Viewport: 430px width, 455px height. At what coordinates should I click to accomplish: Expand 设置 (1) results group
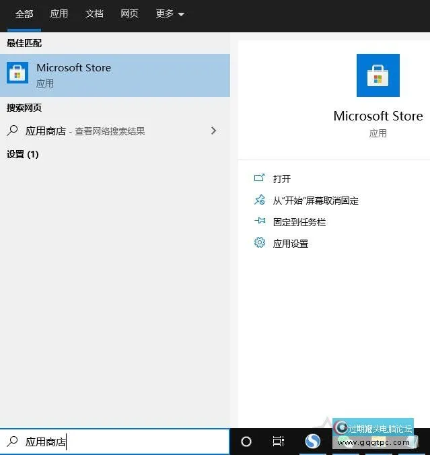[23, 154]
